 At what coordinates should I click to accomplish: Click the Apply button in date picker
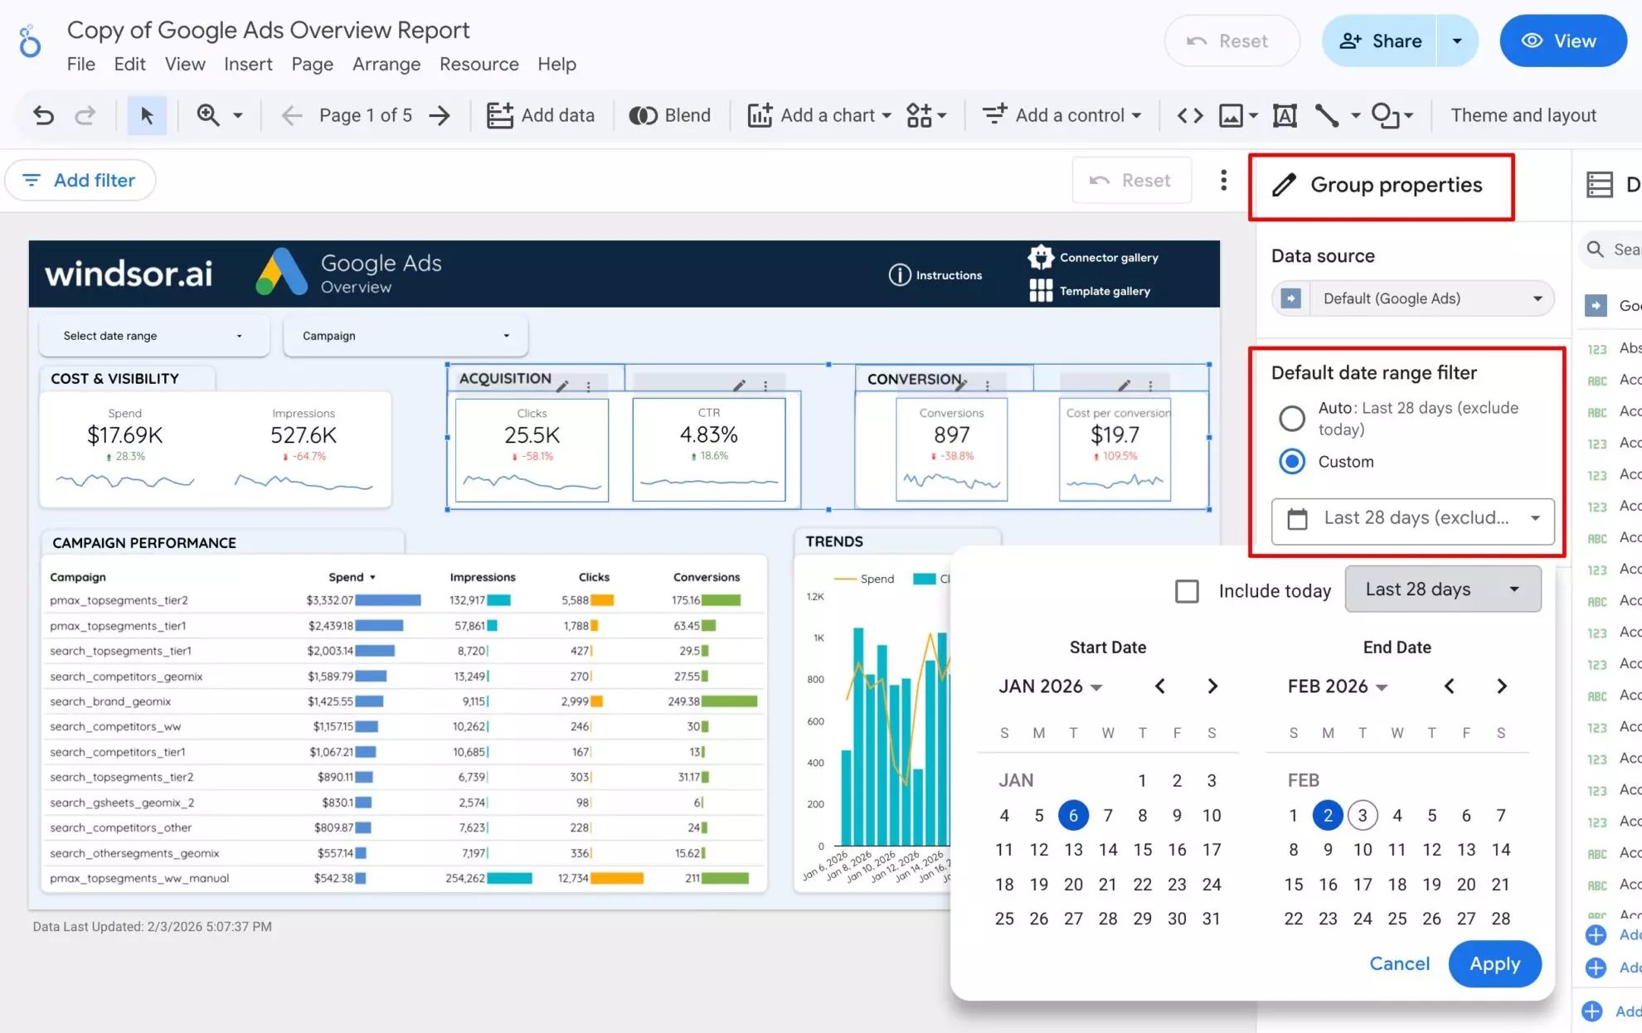click(1494, 963)
